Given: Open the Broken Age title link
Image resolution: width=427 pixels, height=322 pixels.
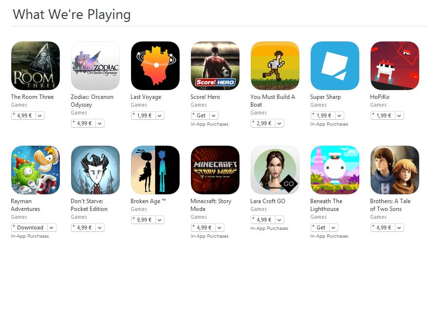Looking at the screenshot, I should tap(148, 201).
